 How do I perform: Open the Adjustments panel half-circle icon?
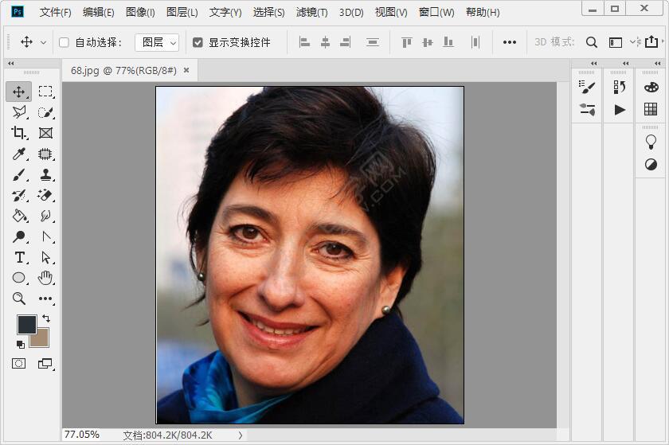pyautogui.click(x=651, y=164)
